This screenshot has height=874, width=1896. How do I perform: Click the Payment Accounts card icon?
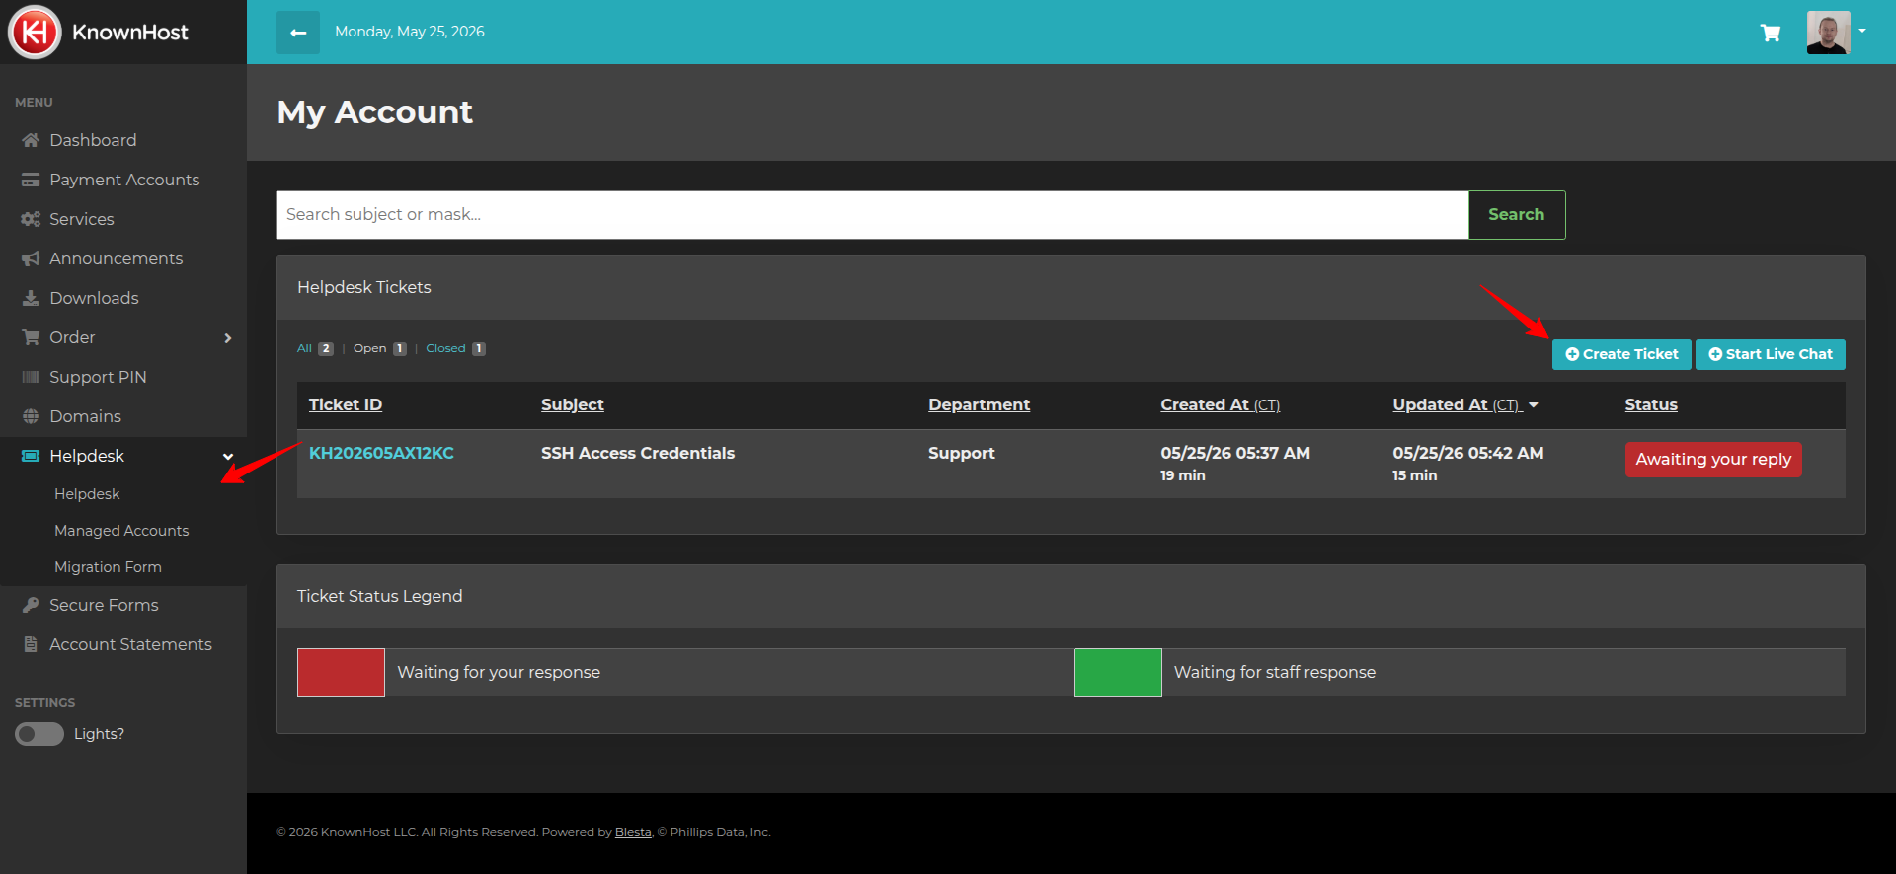(x=31, y=180)
